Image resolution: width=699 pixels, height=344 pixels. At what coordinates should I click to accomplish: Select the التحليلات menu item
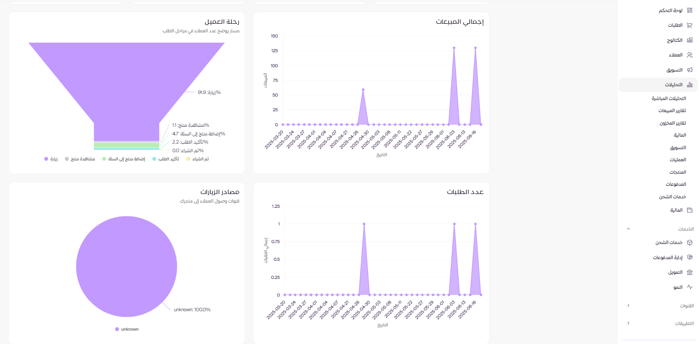tap(673, 85)
